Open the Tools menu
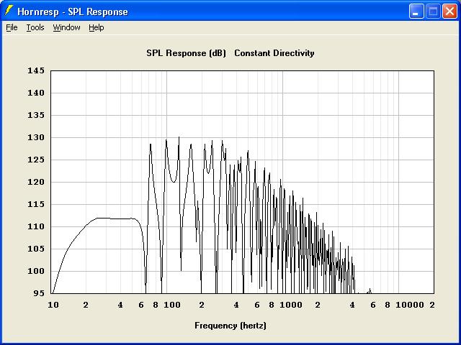 pos(35,27)
